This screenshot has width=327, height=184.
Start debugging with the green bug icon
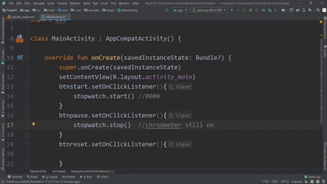click(x=250, y=10)
